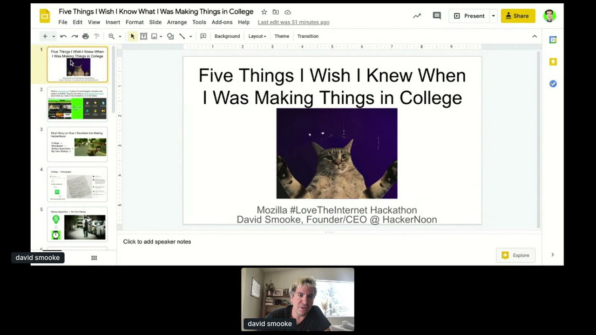Check the cloud save status icon
Image resolution: width=596 pixels, height=335 pixels.
point(288,12)
